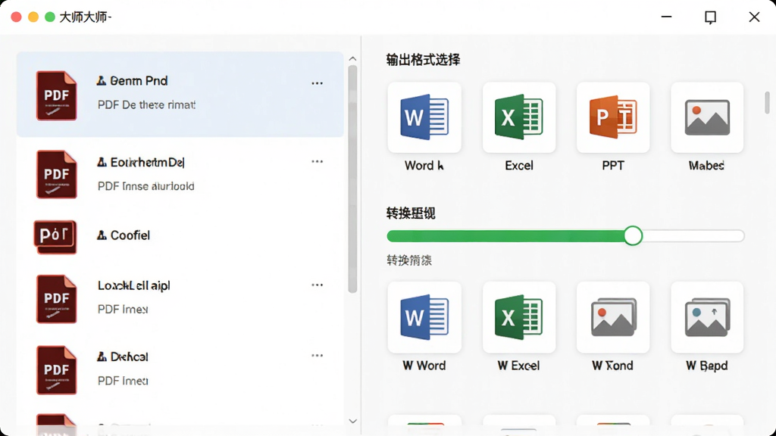This screenshot has width=776, height=436.
Task: Click the file list scrollbar thumb
Action: click(x=352, y=179)
